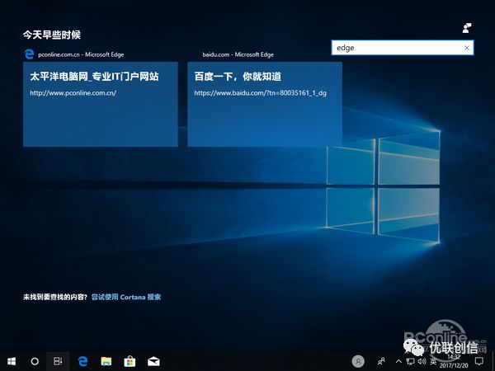Image resolution: width=495 pixels, height=371 pixels.
Task: Click the network status tray icon
Action: click(x=410, y=361)
